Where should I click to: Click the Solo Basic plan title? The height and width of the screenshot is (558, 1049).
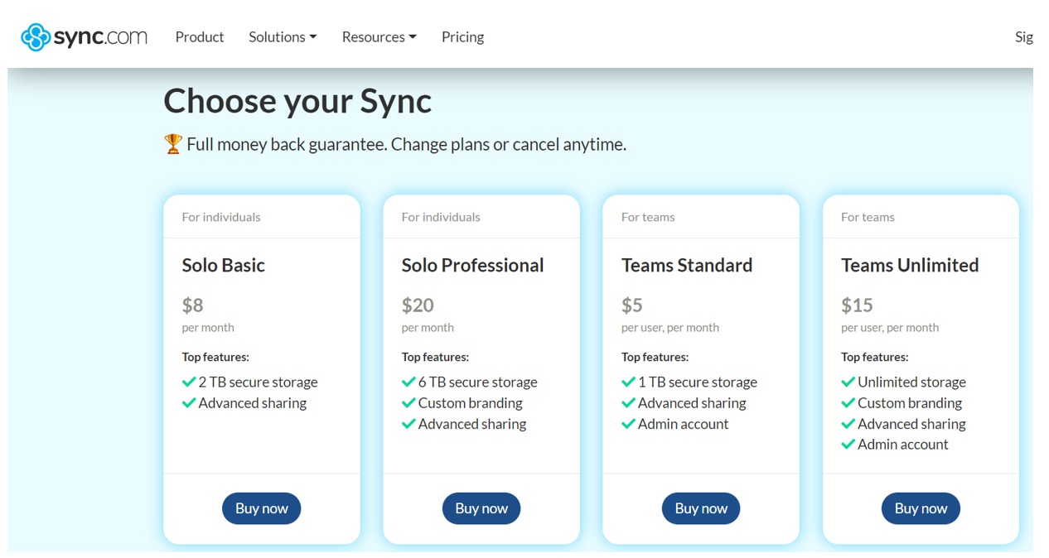click(224, 265)
